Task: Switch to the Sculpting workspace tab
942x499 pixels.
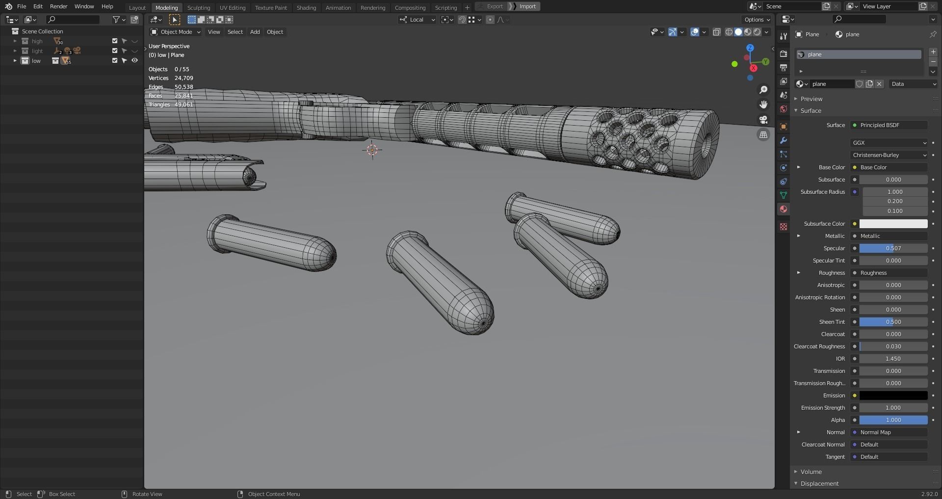Action: [199, 7]
